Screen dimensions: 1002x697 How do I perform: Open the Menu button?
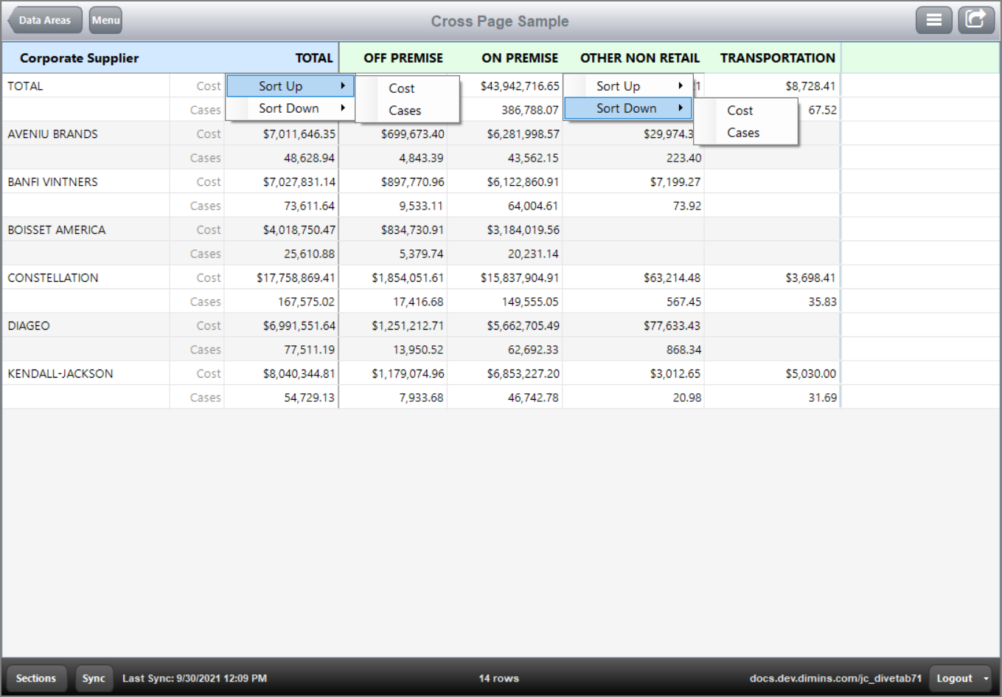point(105,20)
